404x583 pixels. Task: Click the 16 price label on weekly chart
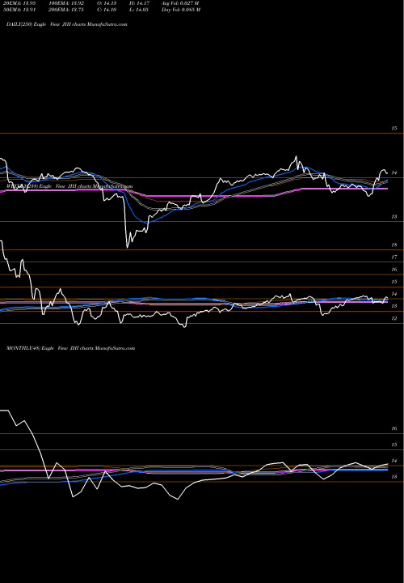tap(394, 270)
